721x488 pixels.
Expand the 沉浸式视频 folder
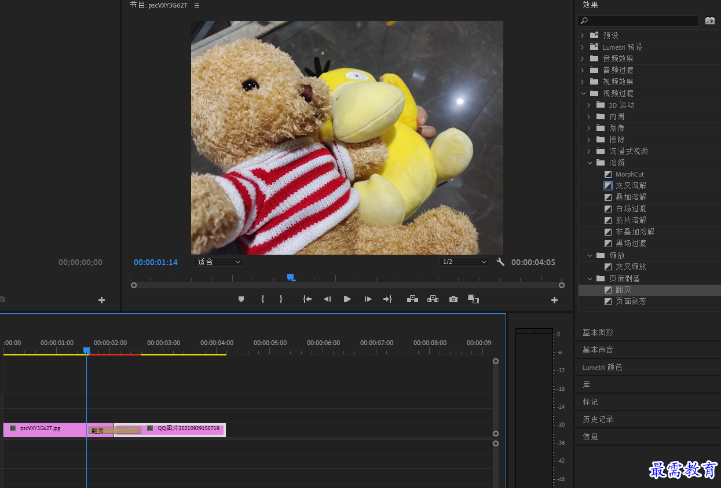pyautogui.click(x=589, y=151)
